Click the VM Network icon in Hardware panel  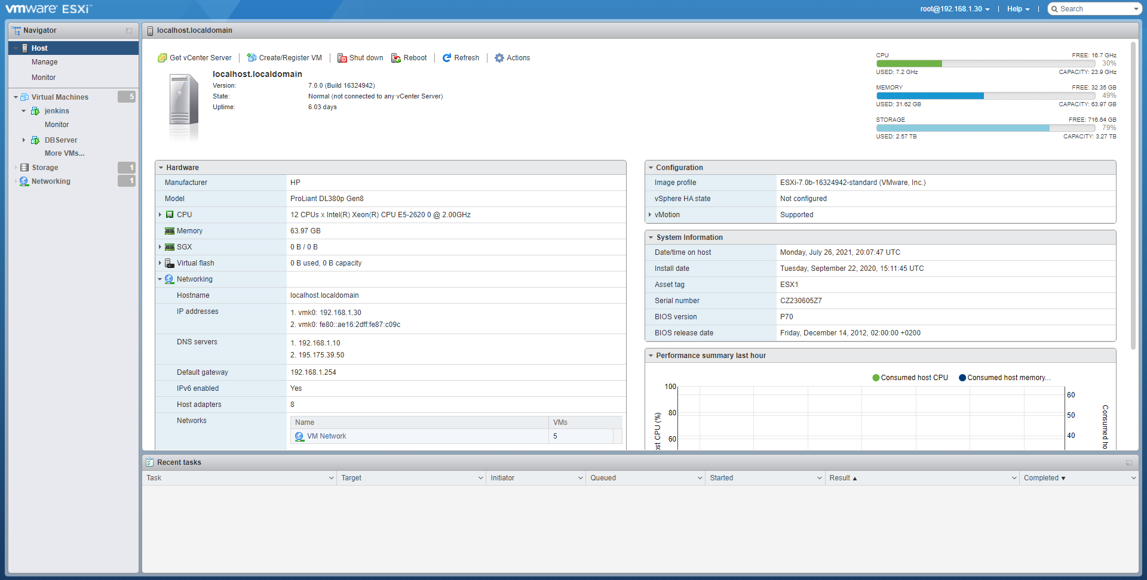pyautogui.click(x=299, y=436)
